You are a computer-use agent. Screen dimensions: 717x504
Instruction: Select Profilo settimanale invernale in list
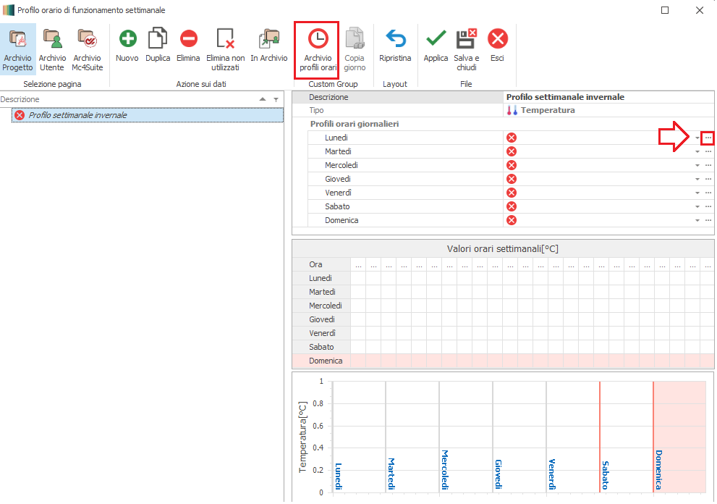click(x=77, y=115)
